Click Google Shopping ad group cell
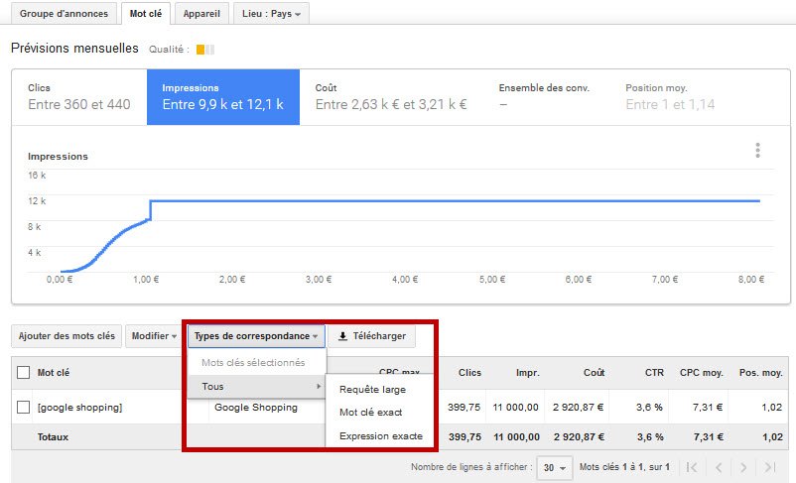Image resolution: width=796 pixels, height=483 pixels. (x=256, y=408)
